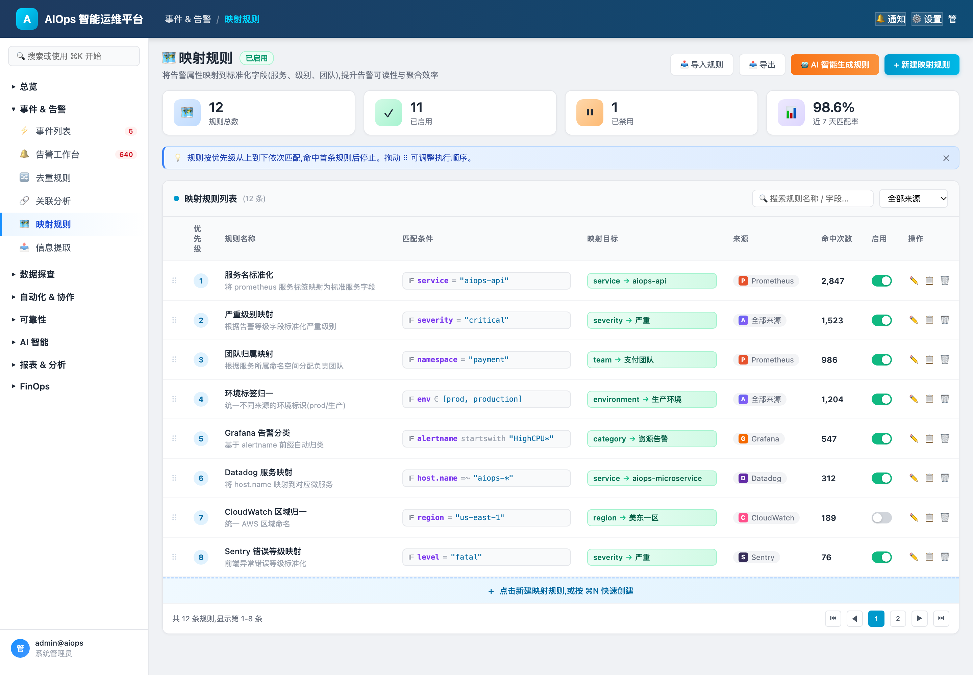Viewport: 973px width, 675px height.
Task: Focus the 搜索规则名称 search field
Action: pos(813,198)
